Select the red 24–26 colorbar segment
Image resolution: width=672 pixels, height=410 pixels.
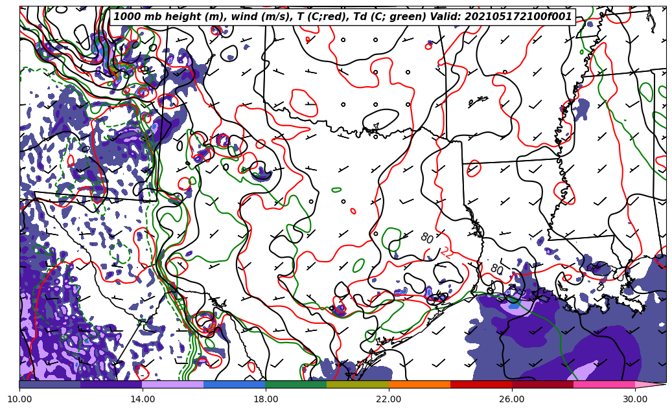481,384
